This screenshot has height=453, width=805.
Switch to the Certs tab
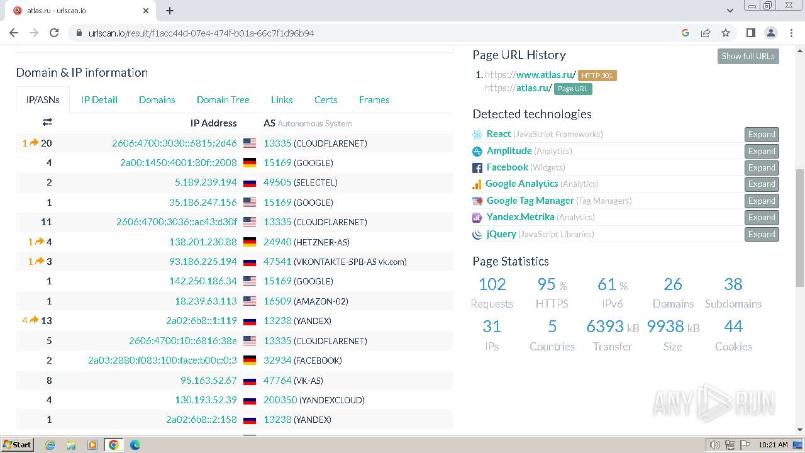(326, 99)
